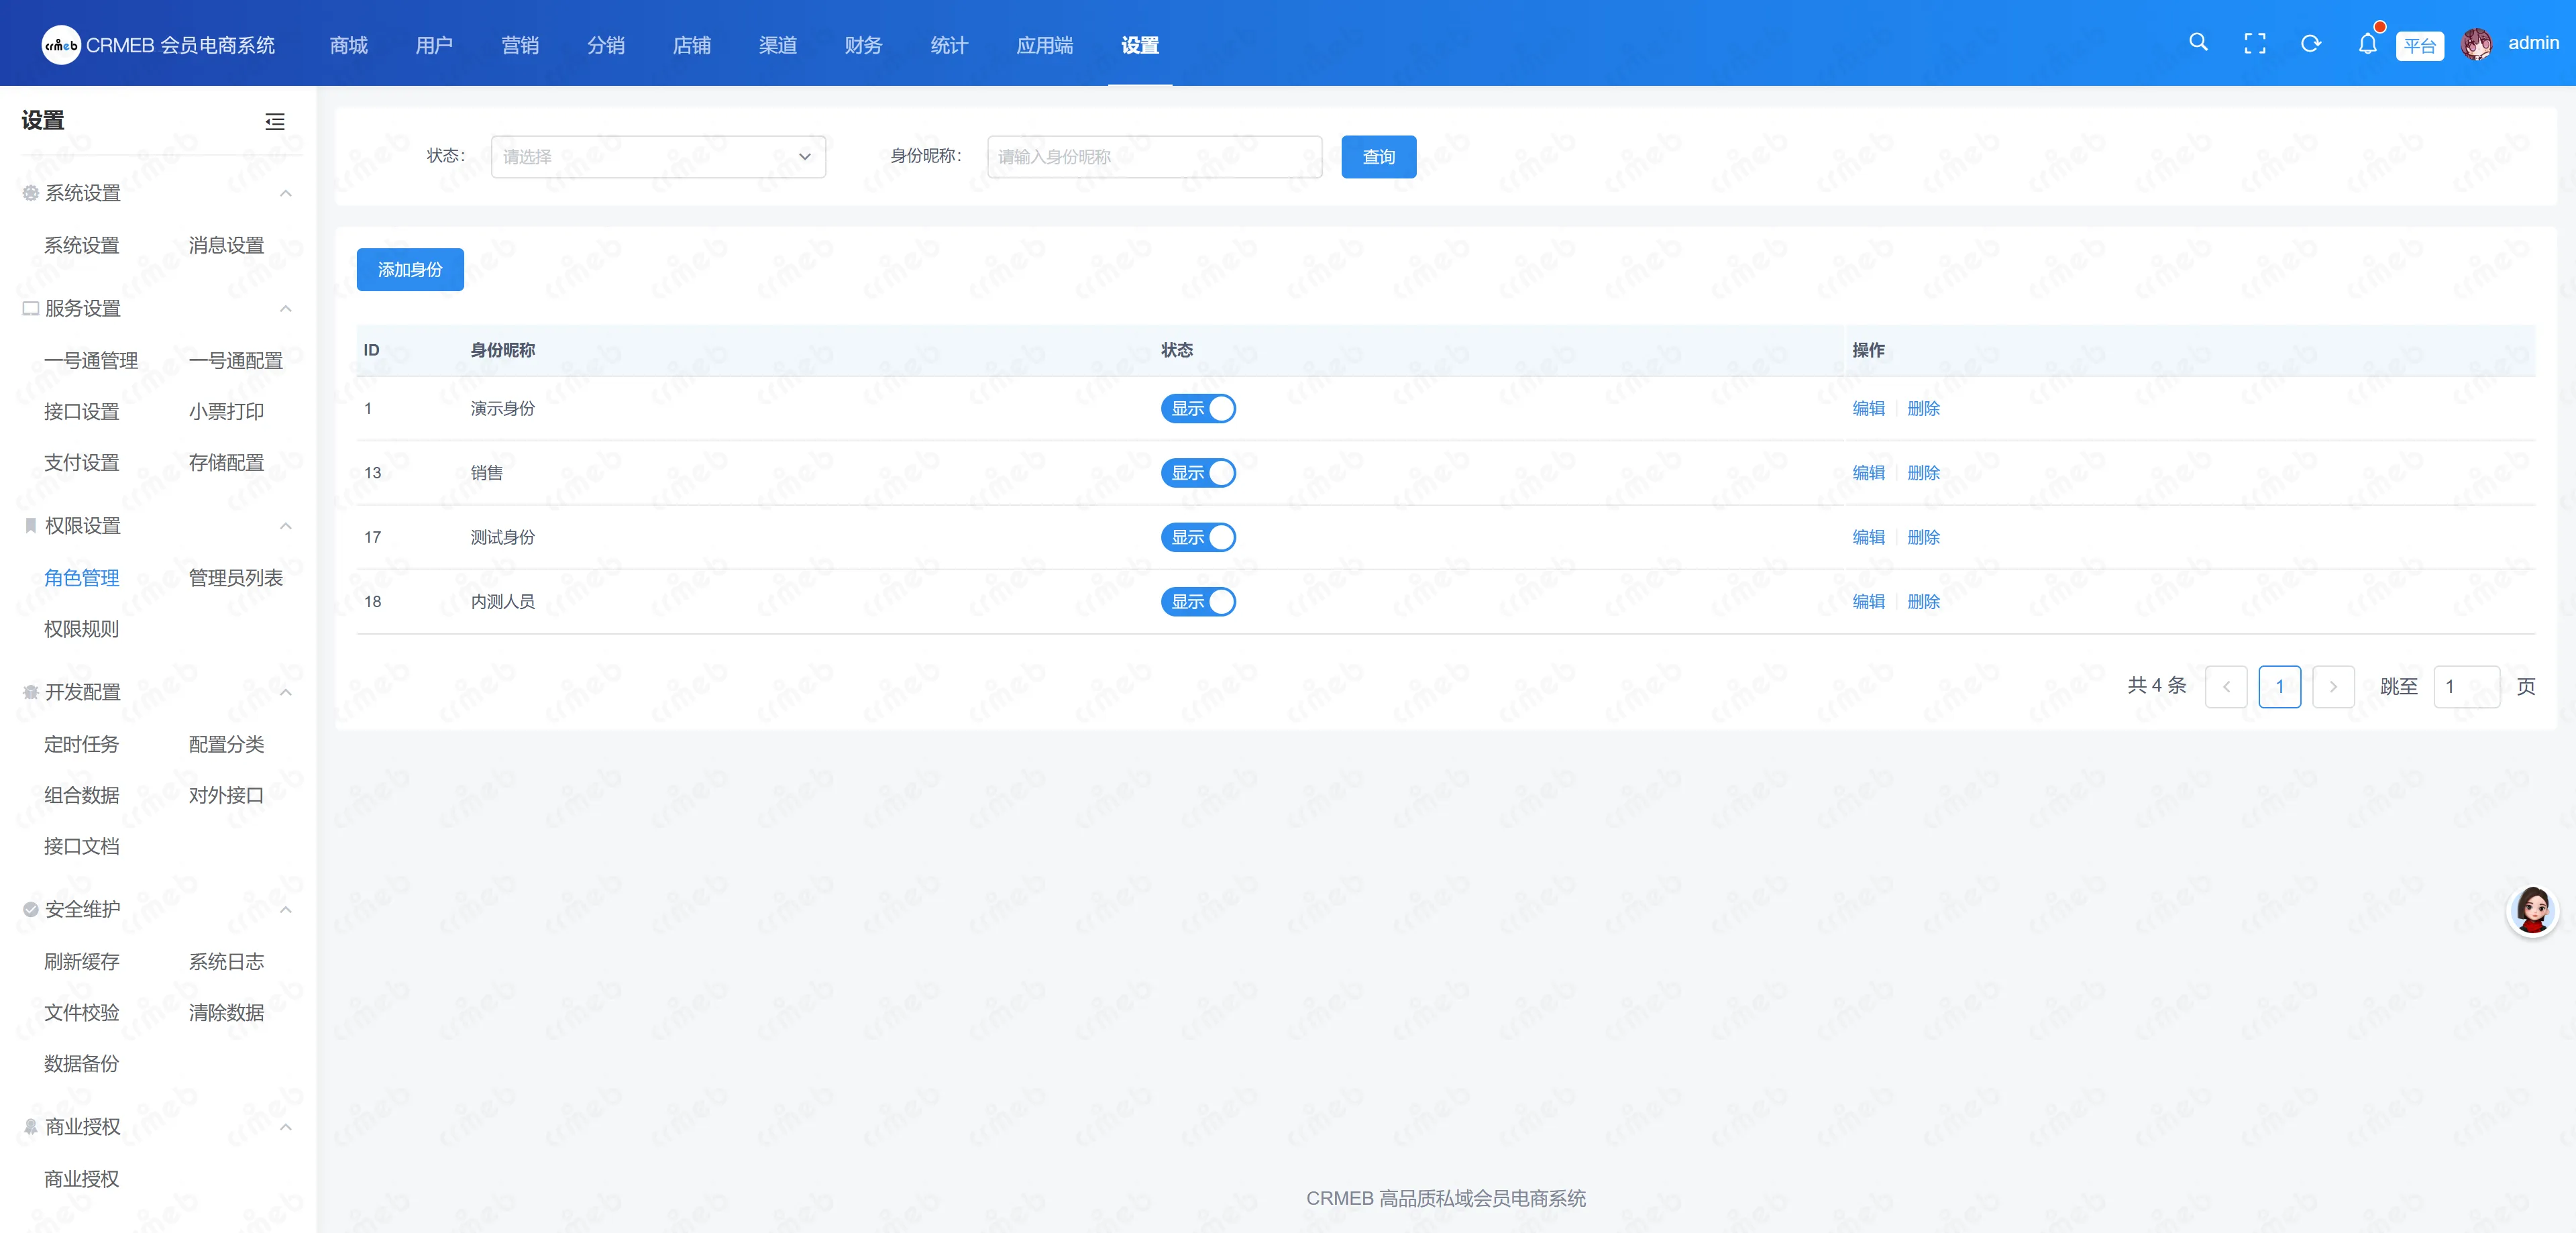Collapse the 安全维护 sidebar group
Screen dimensions: 2576x1233
click(286, 909)
